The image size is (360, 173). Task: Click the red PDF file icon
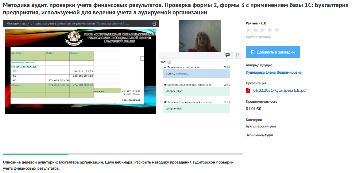click(x=248, y=90)
